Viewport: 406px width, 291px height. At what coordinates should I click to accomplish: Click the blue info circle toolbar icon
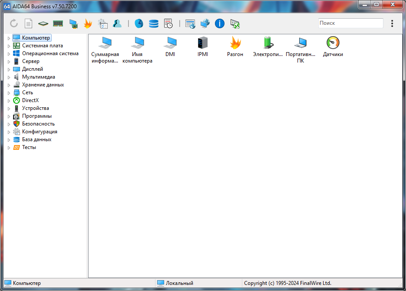click(x=220, y=23)
